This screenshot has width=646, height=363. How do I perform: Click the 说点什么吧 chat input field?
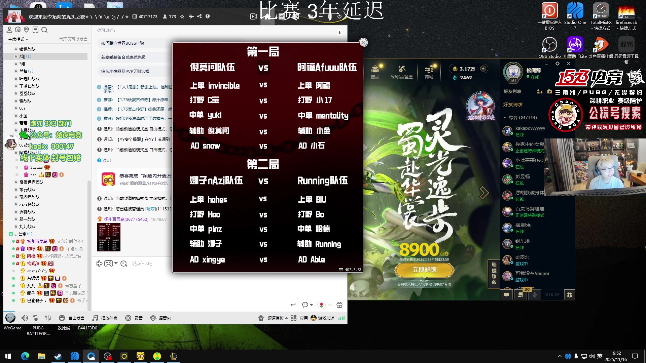(145, 264)
